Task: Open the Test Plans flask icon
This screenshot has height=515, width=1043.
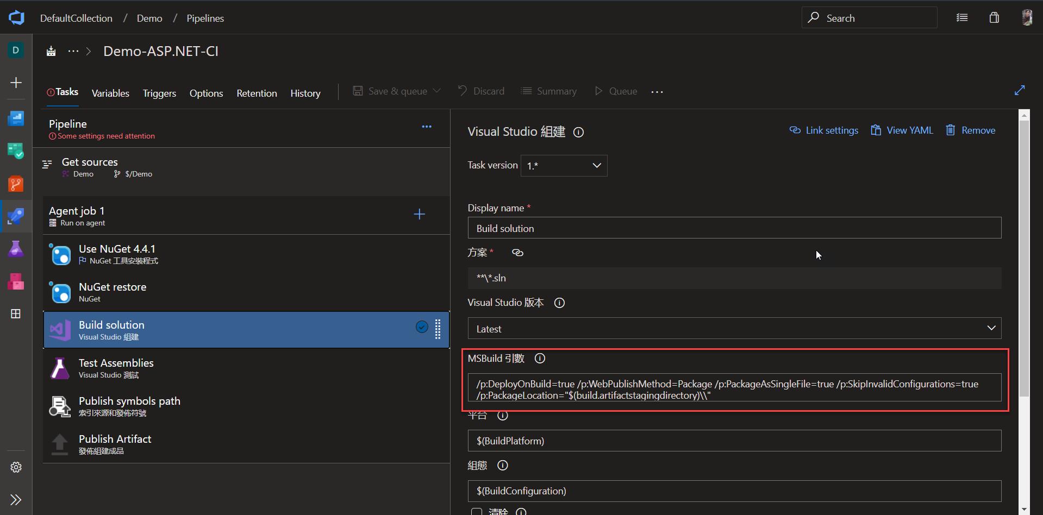Action: click(16, 249)
